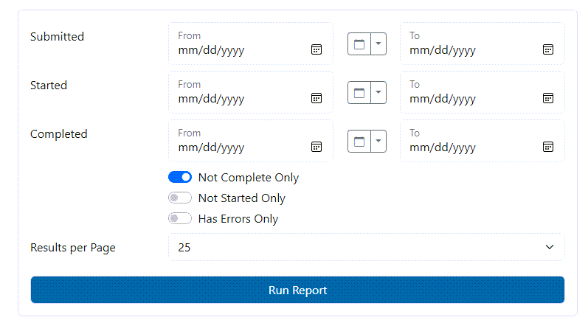
Task: Turn on Has Errors Only switch
Action: (180, 219)
